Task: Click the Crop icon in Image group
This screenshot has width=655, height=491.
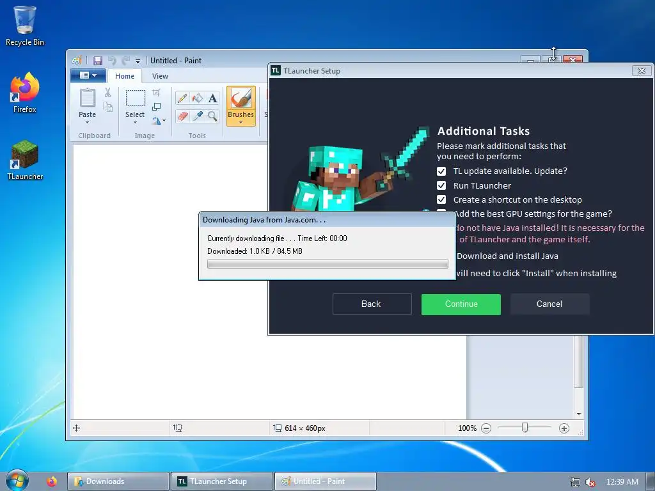Action: coord(156,93)
